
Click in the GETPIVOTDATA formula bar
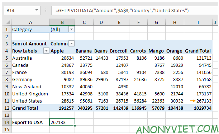pyautogui.click(x=134, y=10)
